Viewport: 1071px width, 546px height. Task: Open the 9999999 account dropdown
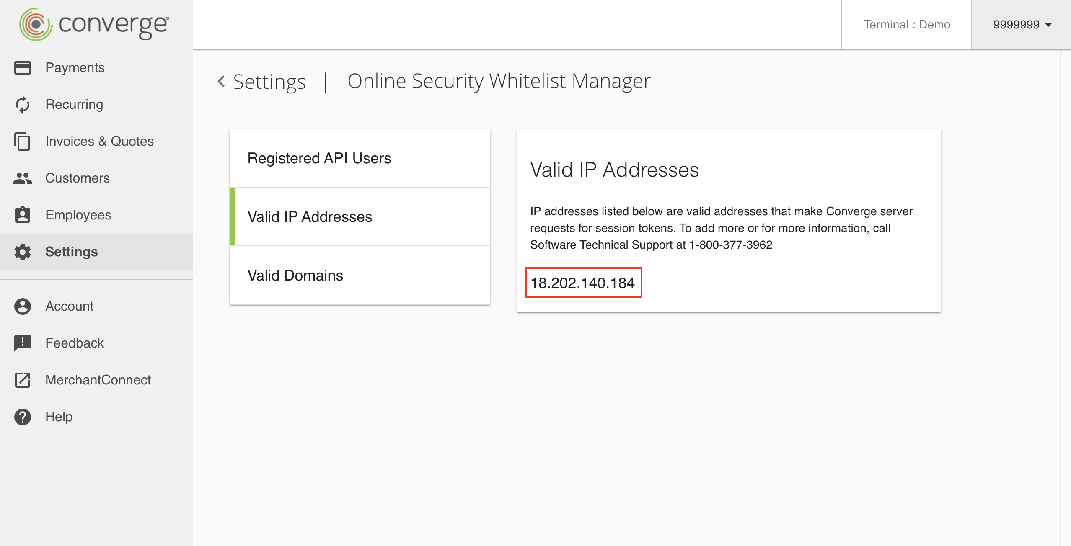pyautogui.click(x=1022, y=25)
